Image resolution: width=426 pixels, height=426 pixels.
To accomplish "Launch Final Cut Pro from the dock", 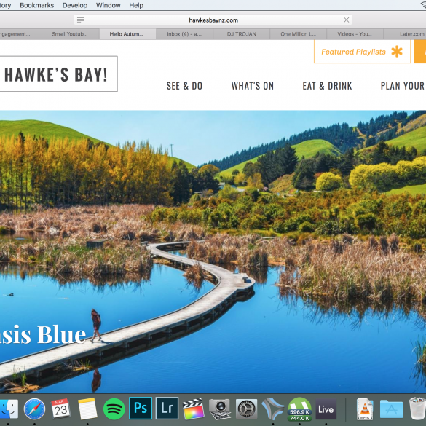I will [x=194, y=409].
